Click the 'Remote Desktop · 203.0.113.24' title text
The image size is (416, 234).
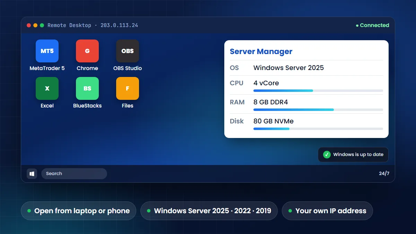coord(93,25)
